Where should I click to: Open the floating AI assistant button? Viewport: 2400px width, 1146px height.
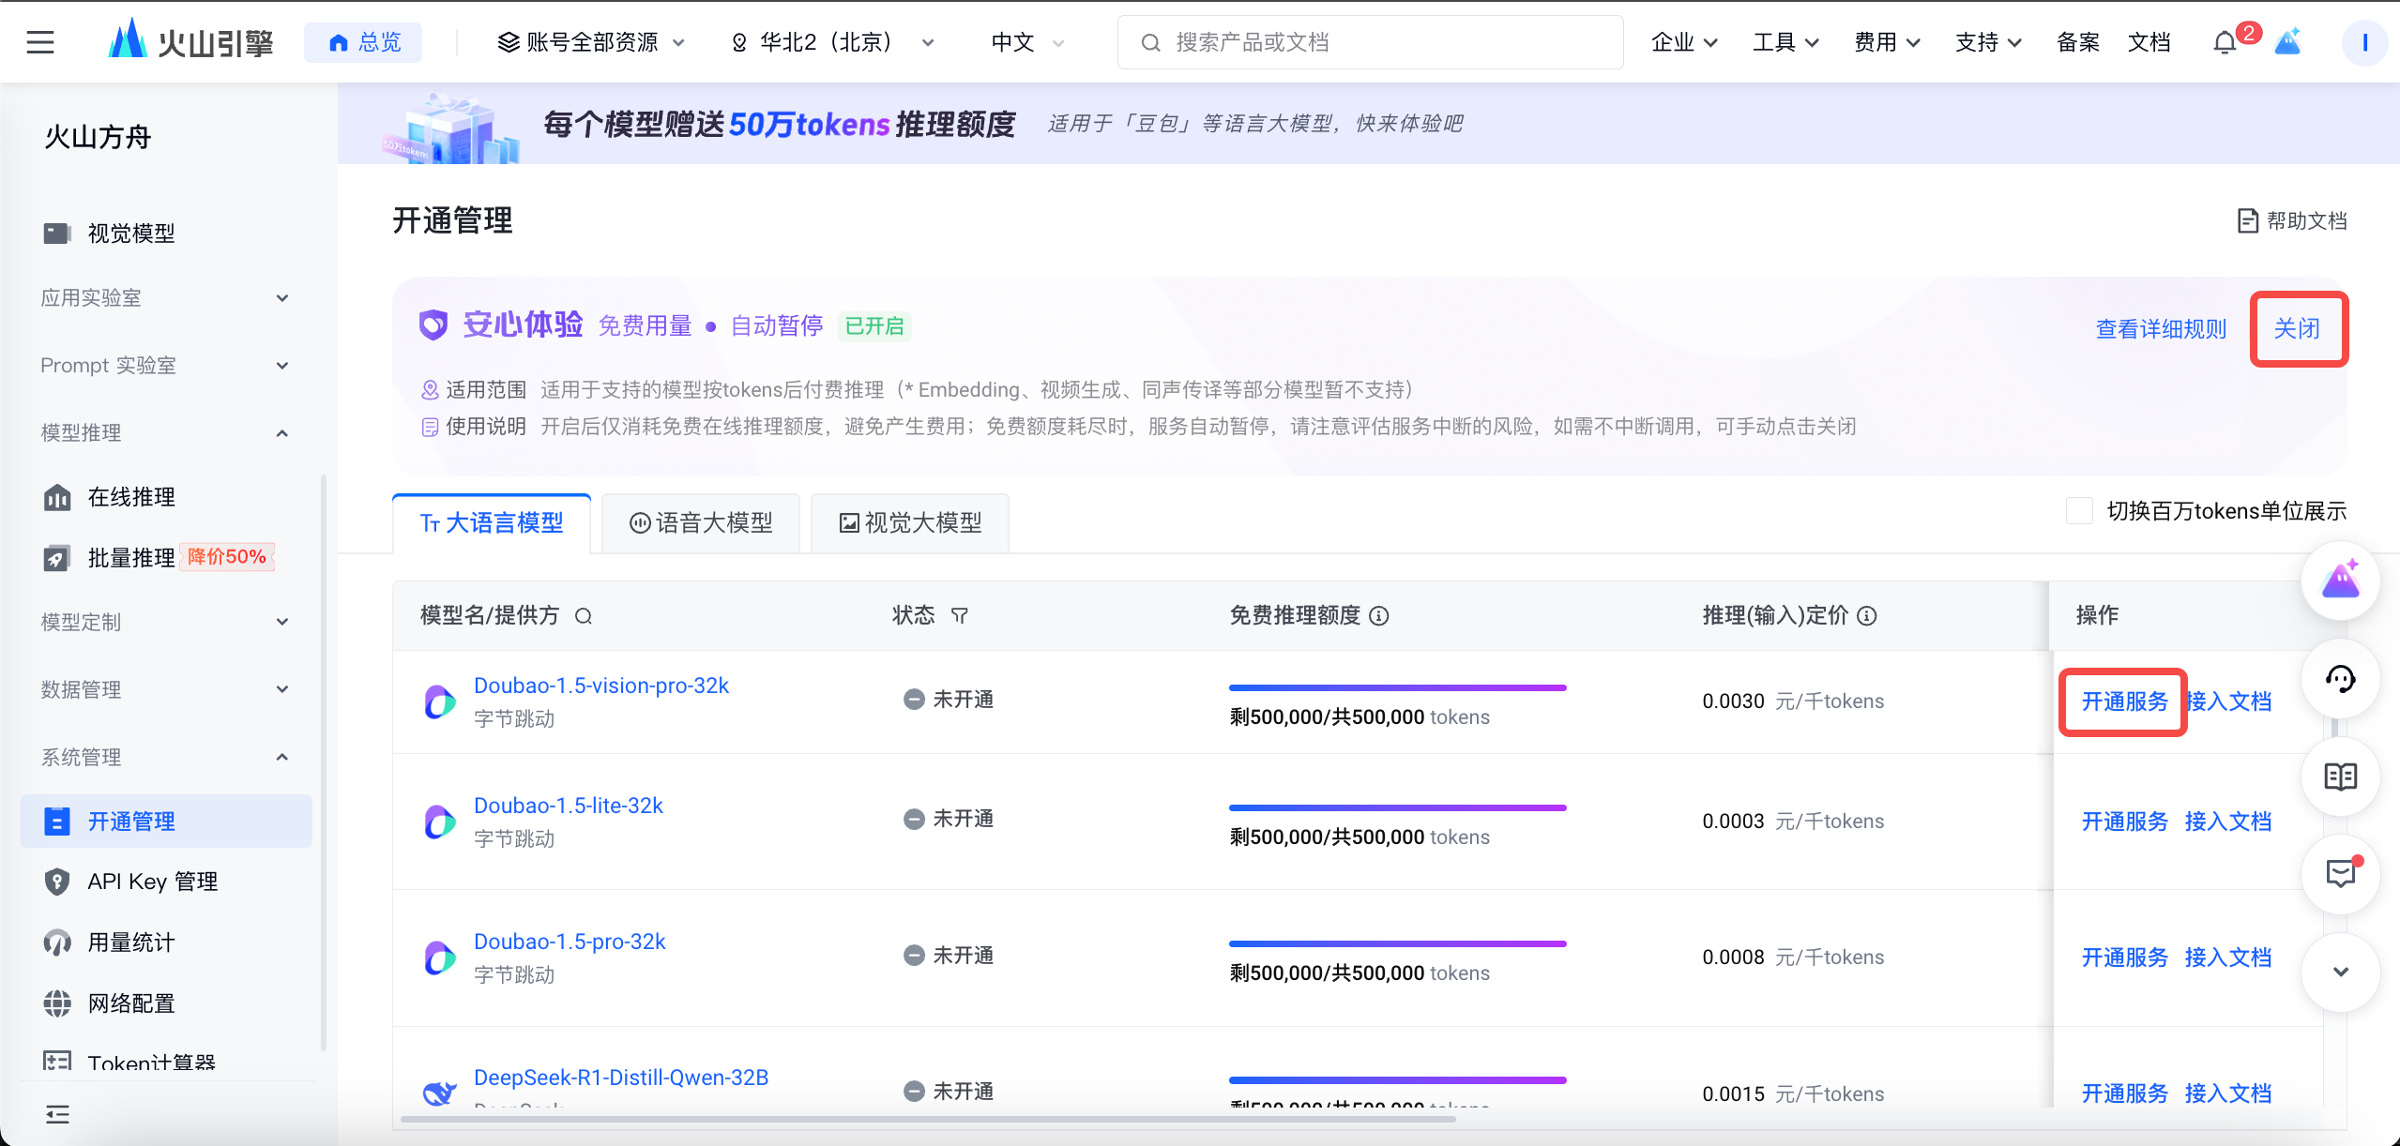coord(2340,581)
